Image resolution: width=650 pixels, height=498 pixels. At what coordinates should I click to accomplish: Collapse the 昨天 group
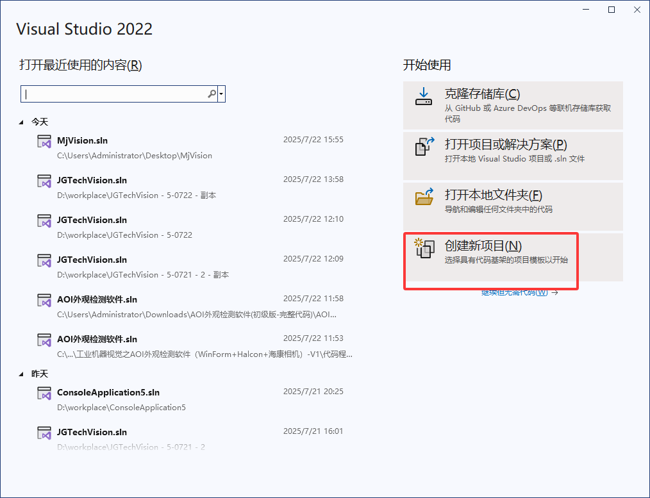coord(21,374)
